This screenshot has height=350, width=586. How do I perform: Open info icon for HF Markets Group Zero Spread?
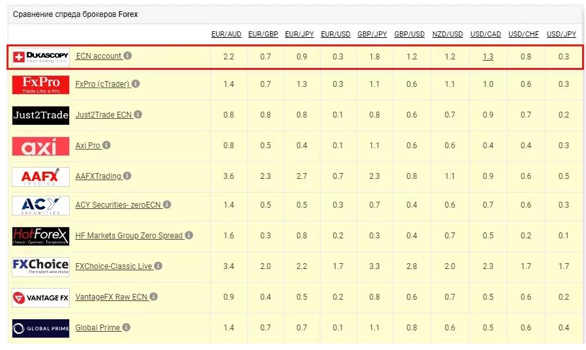coord(189,235)
